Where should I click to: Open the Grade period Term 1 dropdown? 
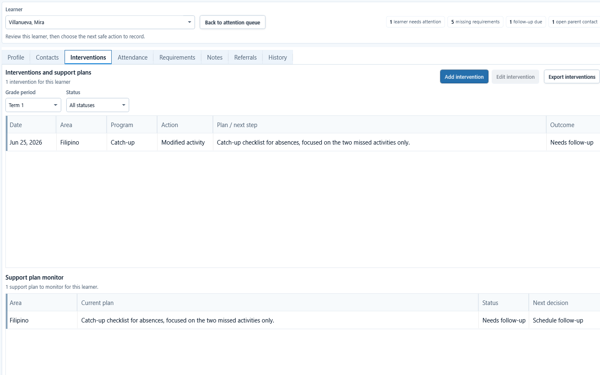point(33,105)
